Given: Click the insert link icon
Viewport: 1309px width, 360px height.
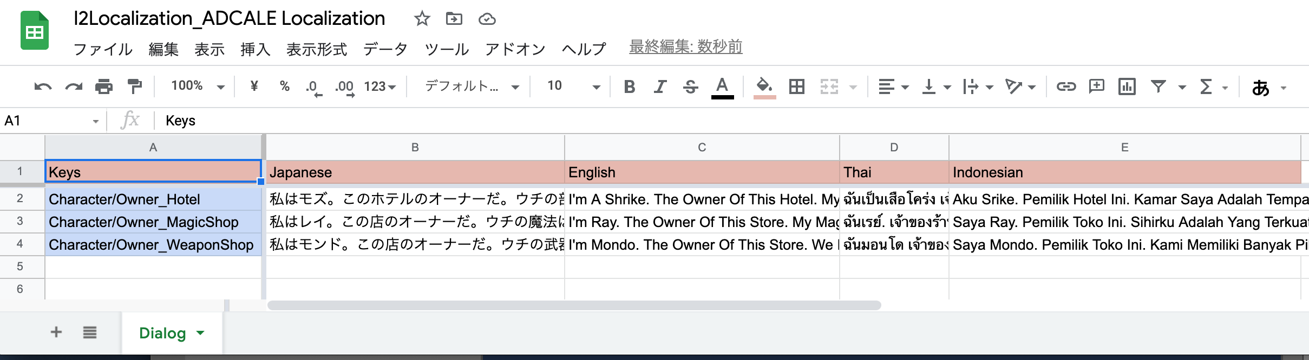Looking at the screenshot, I should coord(1066,86).
